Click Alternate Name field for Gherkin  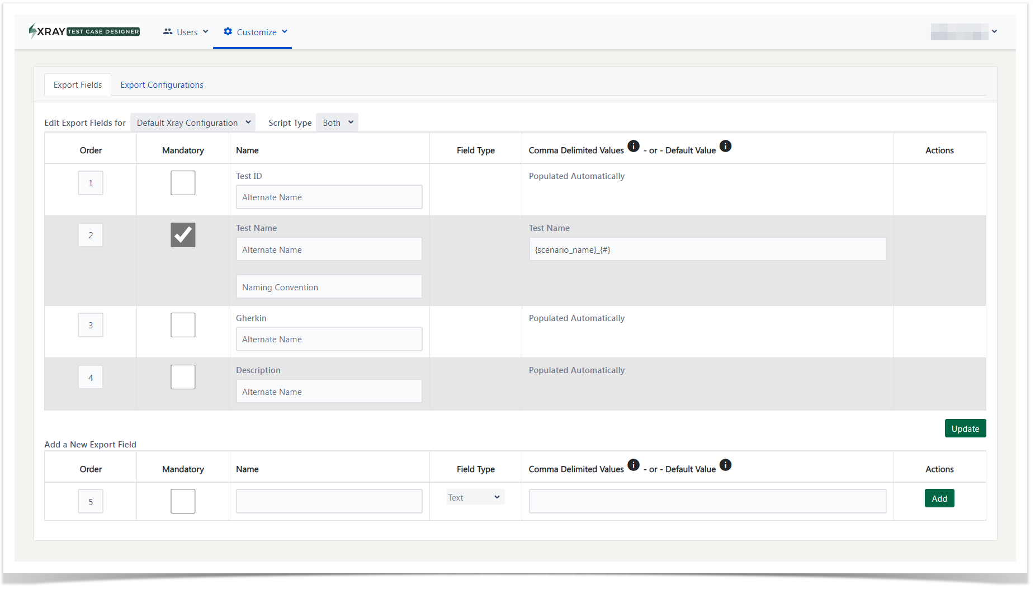click(329, 339)
